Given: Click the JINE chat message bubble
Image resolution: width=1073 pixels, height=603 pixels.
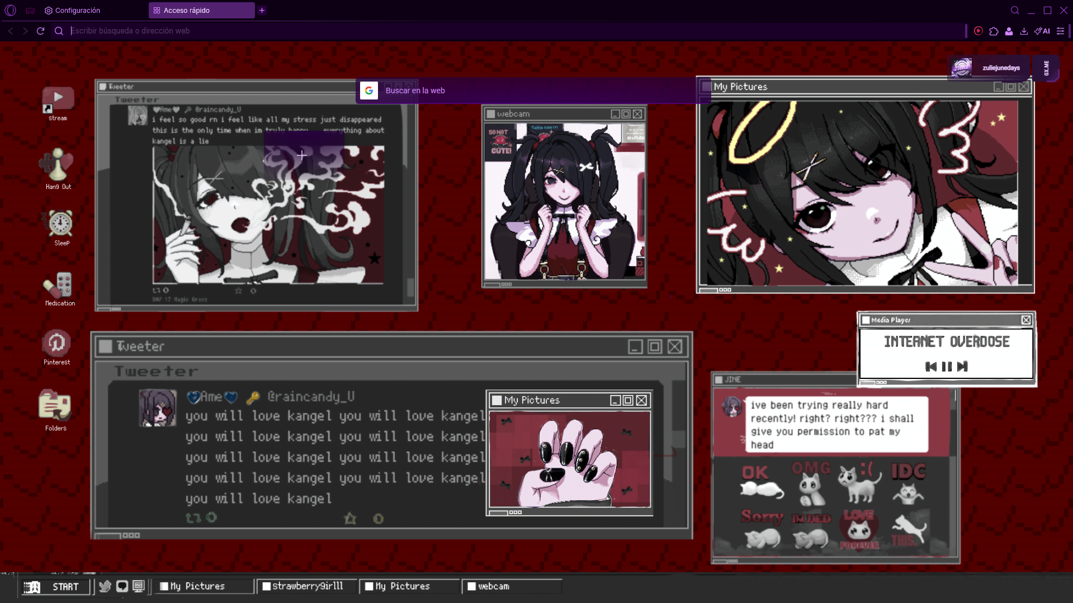Looking at the screenshot, I should click(837, 425).
